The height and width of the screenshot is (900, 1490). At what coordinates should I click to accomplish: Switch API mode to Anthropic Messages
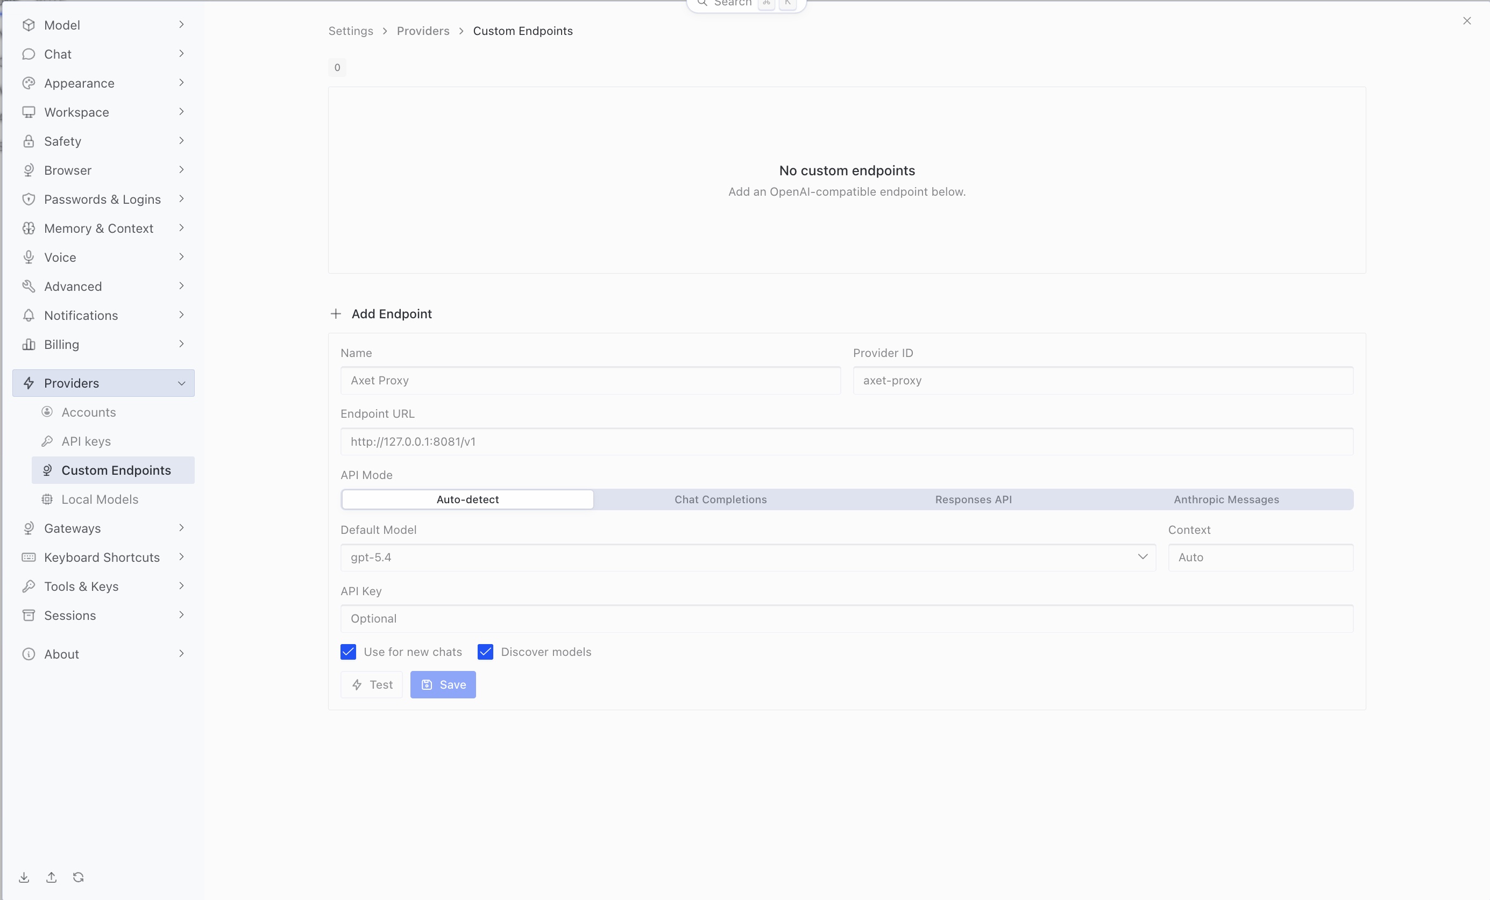1226,499
